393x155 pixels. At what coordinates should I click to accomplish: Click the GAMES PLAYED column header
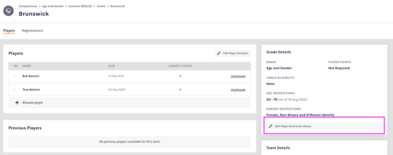(180, 66)
